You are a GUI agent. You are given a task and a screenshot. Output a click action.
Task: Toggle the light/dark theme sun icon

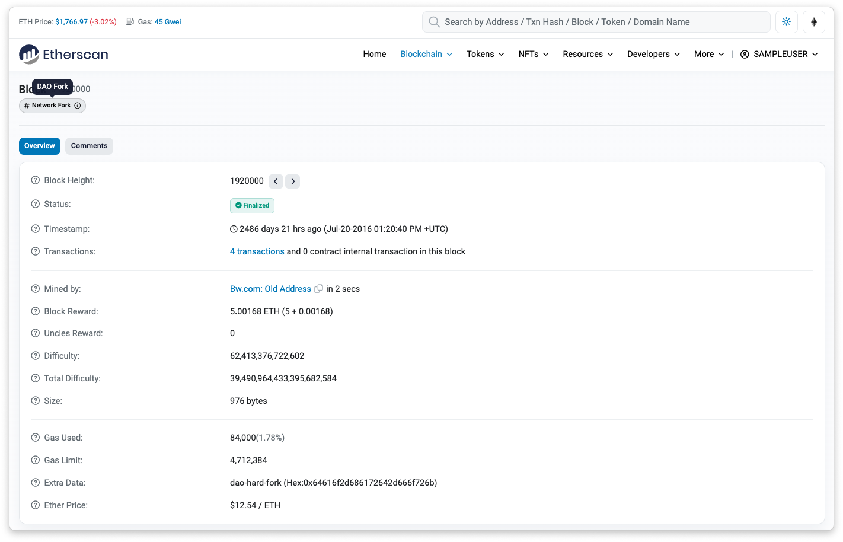(786, 22)
